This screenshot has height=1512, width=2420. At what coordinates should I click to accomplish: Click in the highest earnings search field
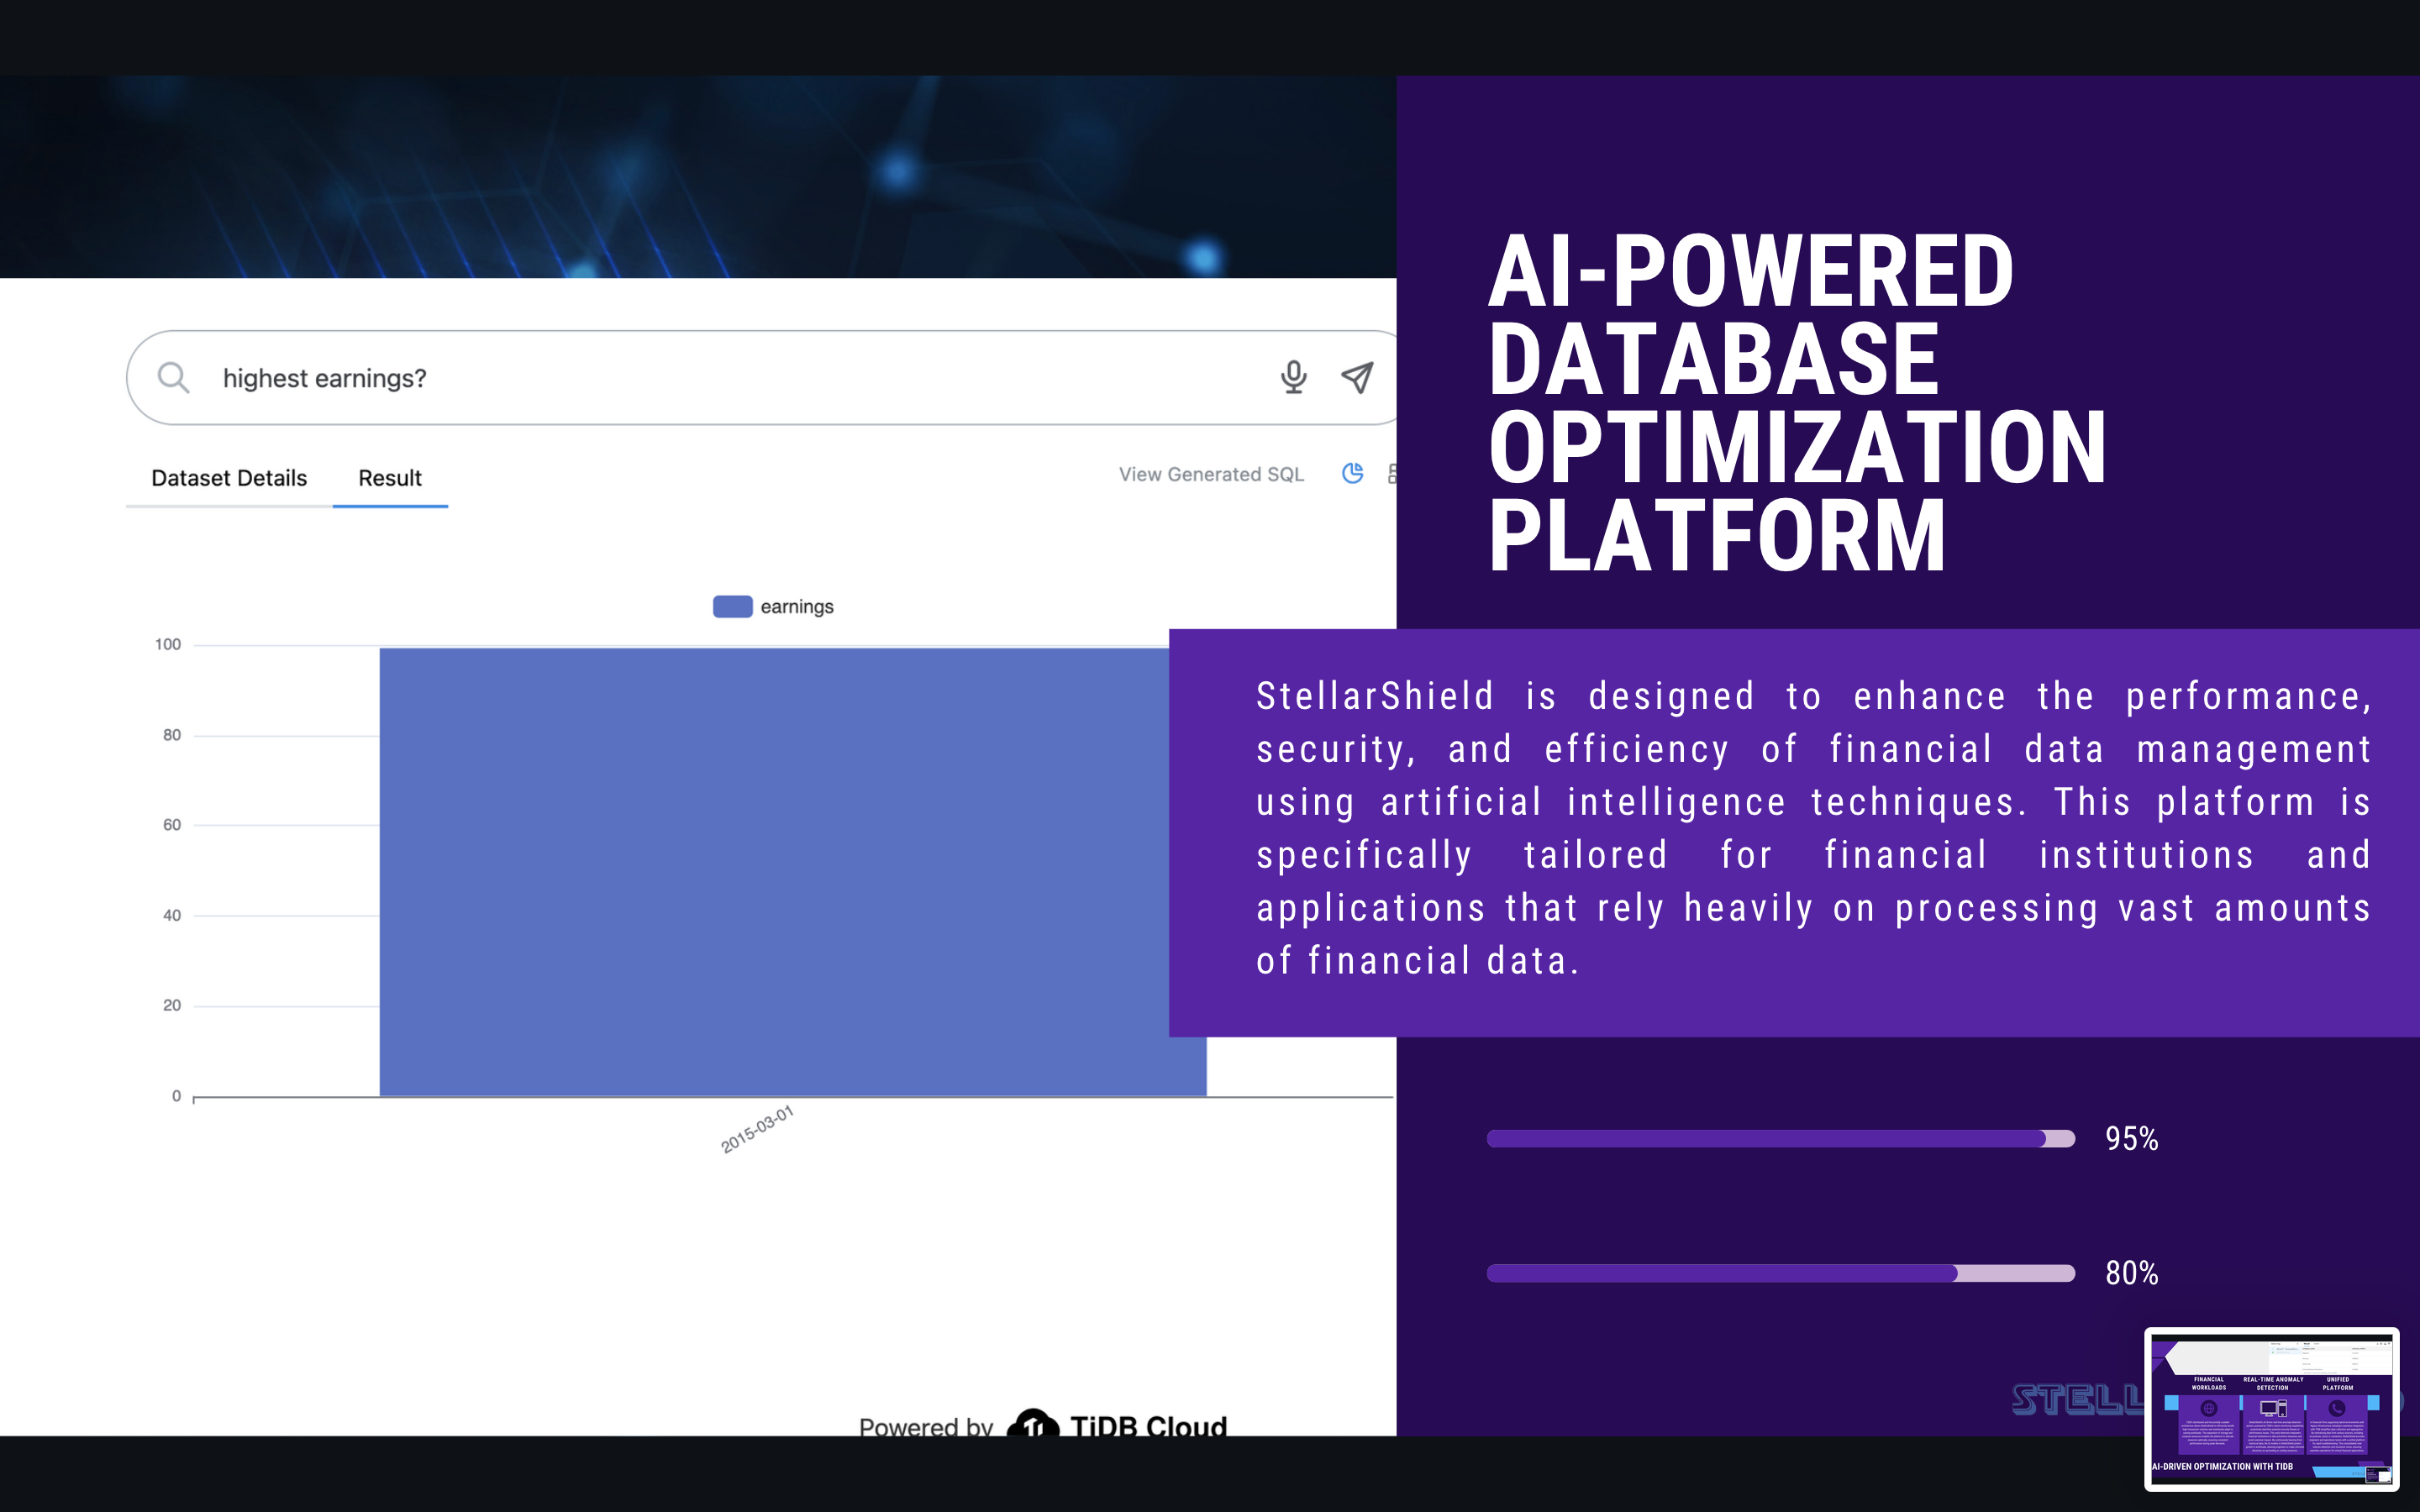(x=700, y=378)
